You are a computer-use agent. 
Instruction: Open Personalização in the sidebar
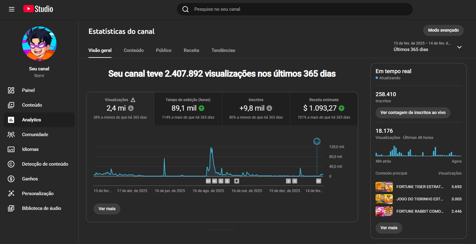39,194
